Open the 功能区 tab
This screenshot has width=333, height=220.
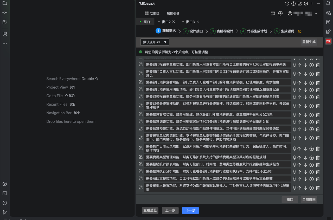[x=152, y=13]
